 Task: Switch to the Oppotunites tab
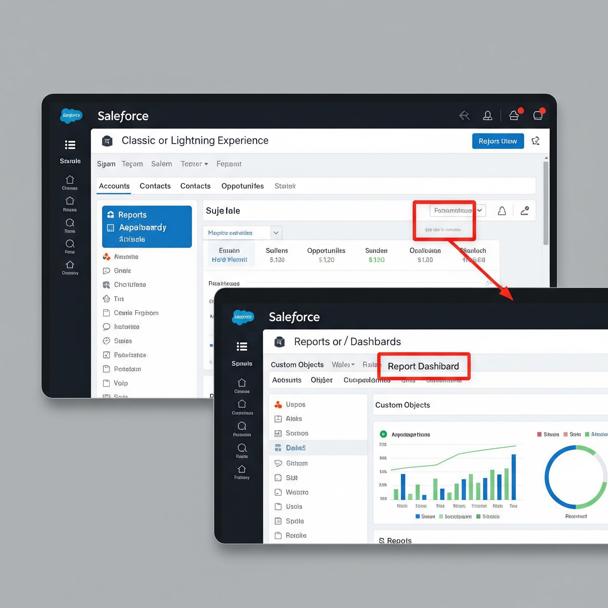click(242, 186)
